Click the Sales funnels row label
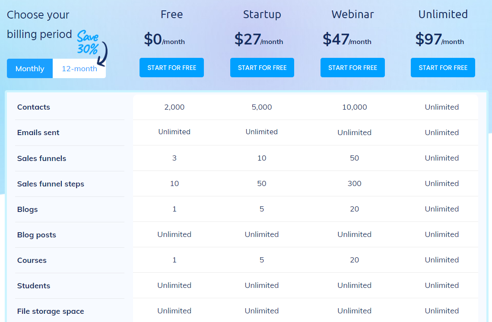The image size is (492, 322). coord(41,158)
